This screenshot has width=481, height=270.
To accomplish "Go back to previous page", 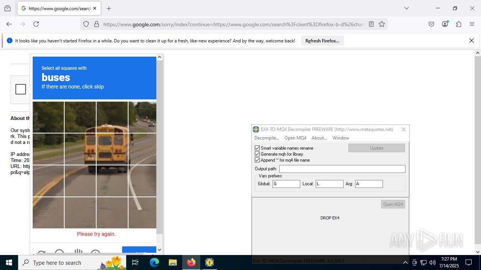I will [x=9, y=24].
